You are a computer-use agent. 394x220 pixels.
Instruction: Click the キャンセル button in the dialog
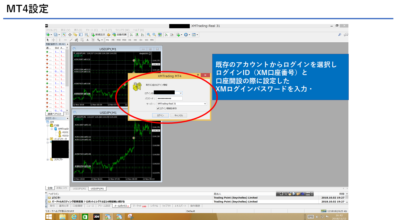tap(179, 115)
